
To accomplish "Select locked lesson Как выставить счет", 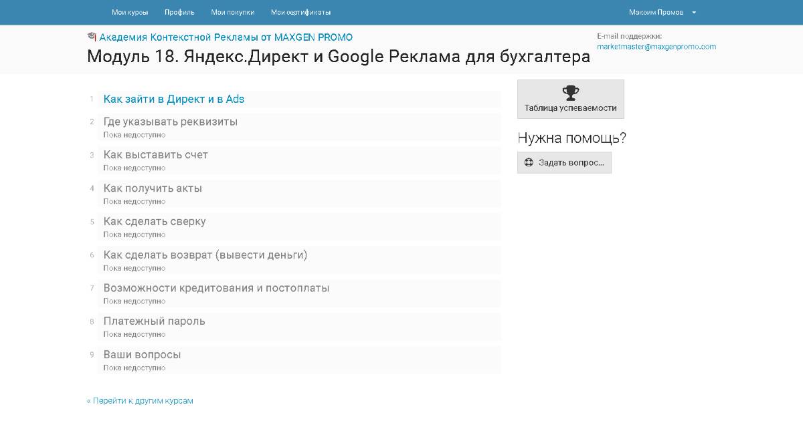I will tap(155, 155).
